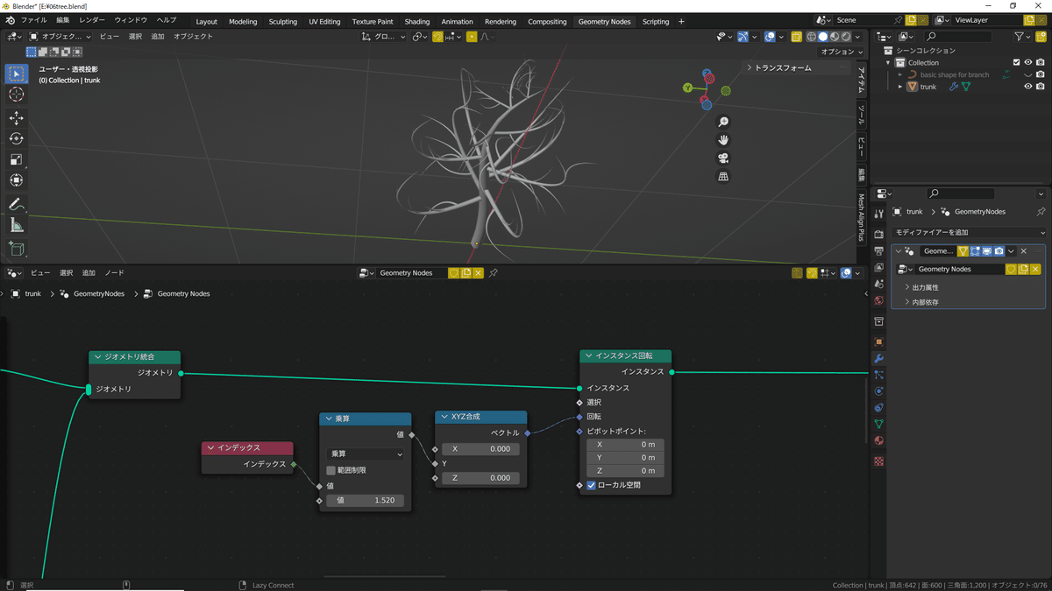Toggle Collection exclude checkbox in outliner
This screenshot has width=1052, height=591.
coord(1016,62)
